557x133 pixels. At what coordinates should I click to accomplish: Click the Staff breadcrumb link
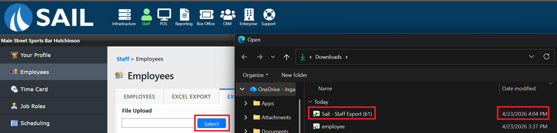tap(123, 59)
